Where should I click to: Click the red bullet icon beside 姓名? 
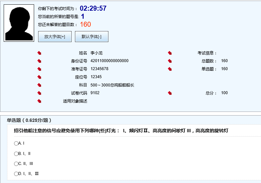39,53
